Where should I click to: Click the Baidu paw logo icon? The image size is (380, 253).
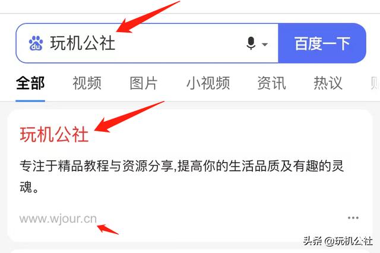[x=36, y=43]
